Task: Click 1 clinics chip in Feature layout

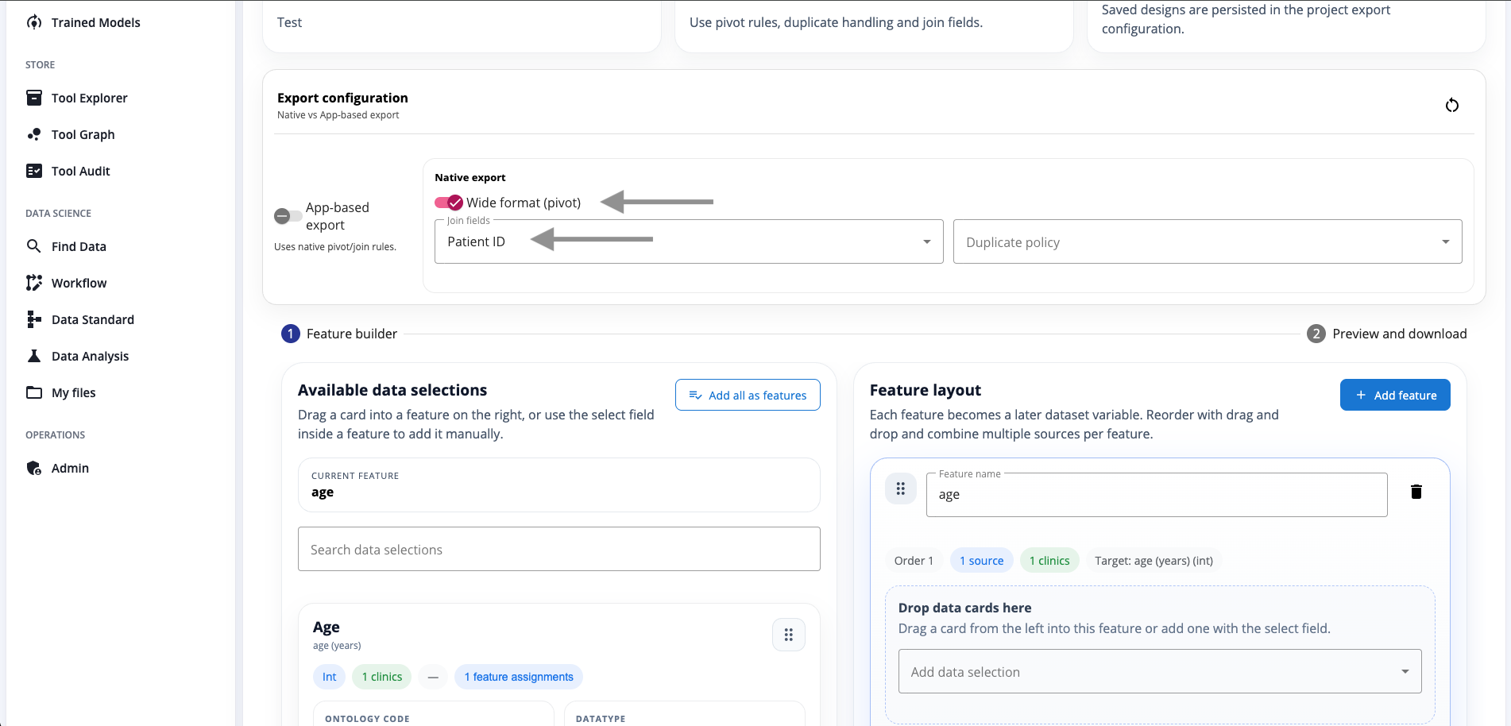Action: [1049, 561]
